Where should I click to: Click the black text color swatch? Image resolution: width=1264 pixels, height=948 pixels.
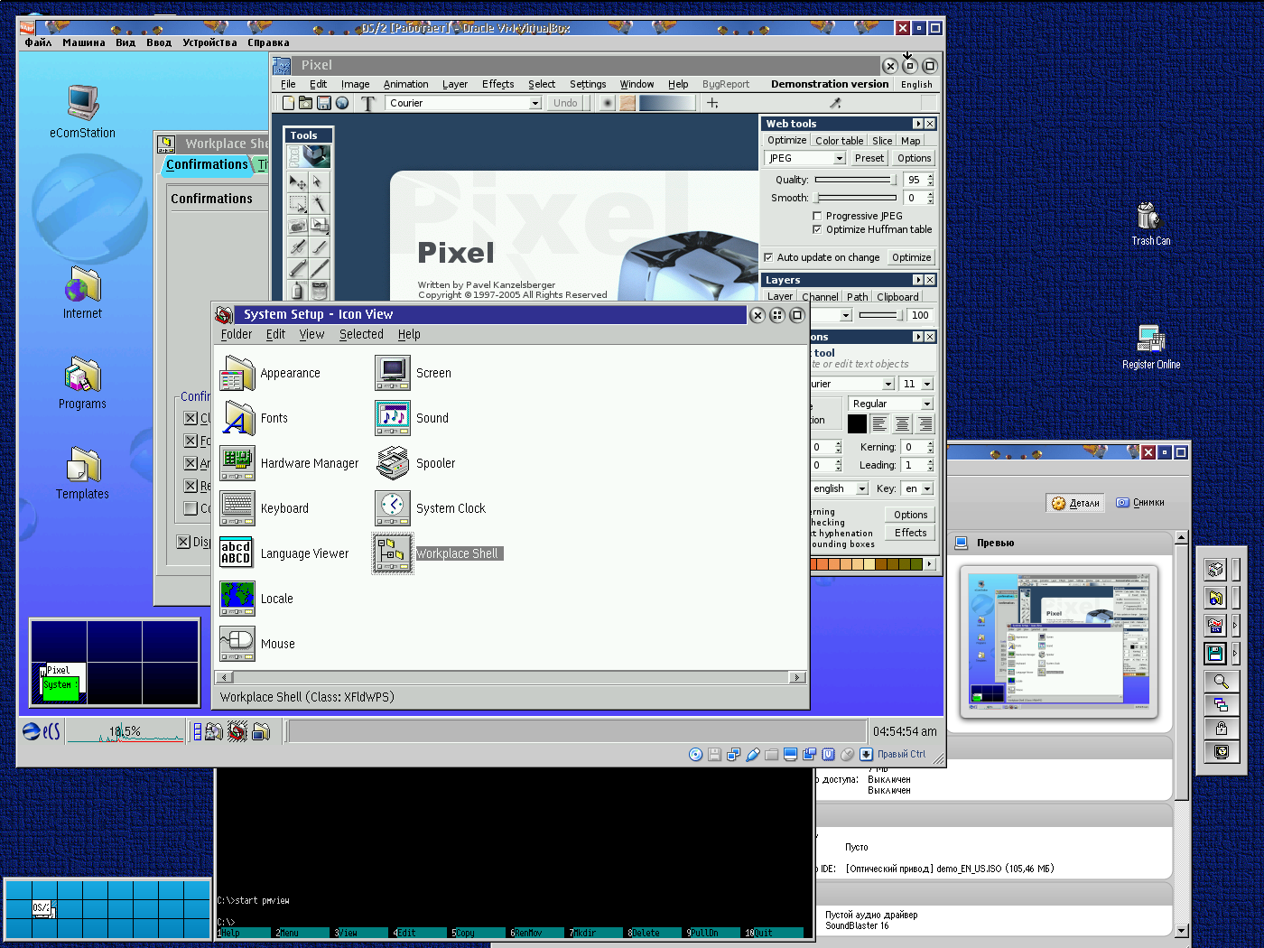tap(857, 423)
